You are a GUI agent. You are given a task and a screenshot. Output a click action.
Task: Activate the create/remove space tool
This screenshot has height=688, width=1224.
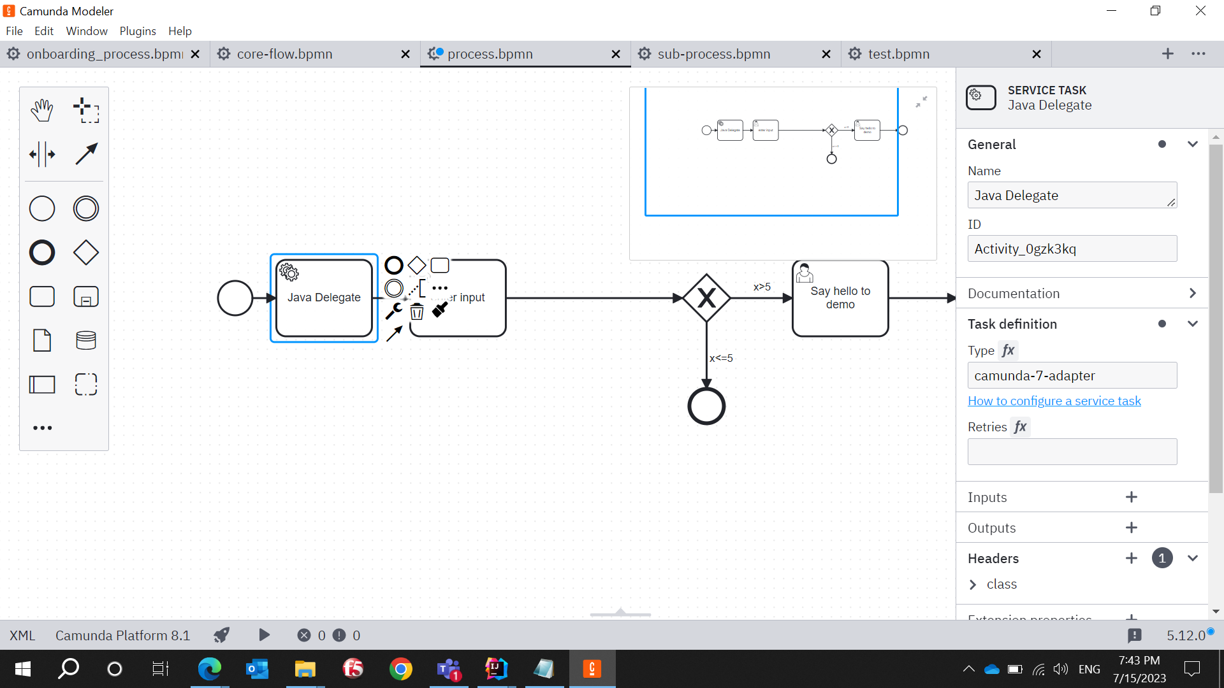[x=42, y=154]
